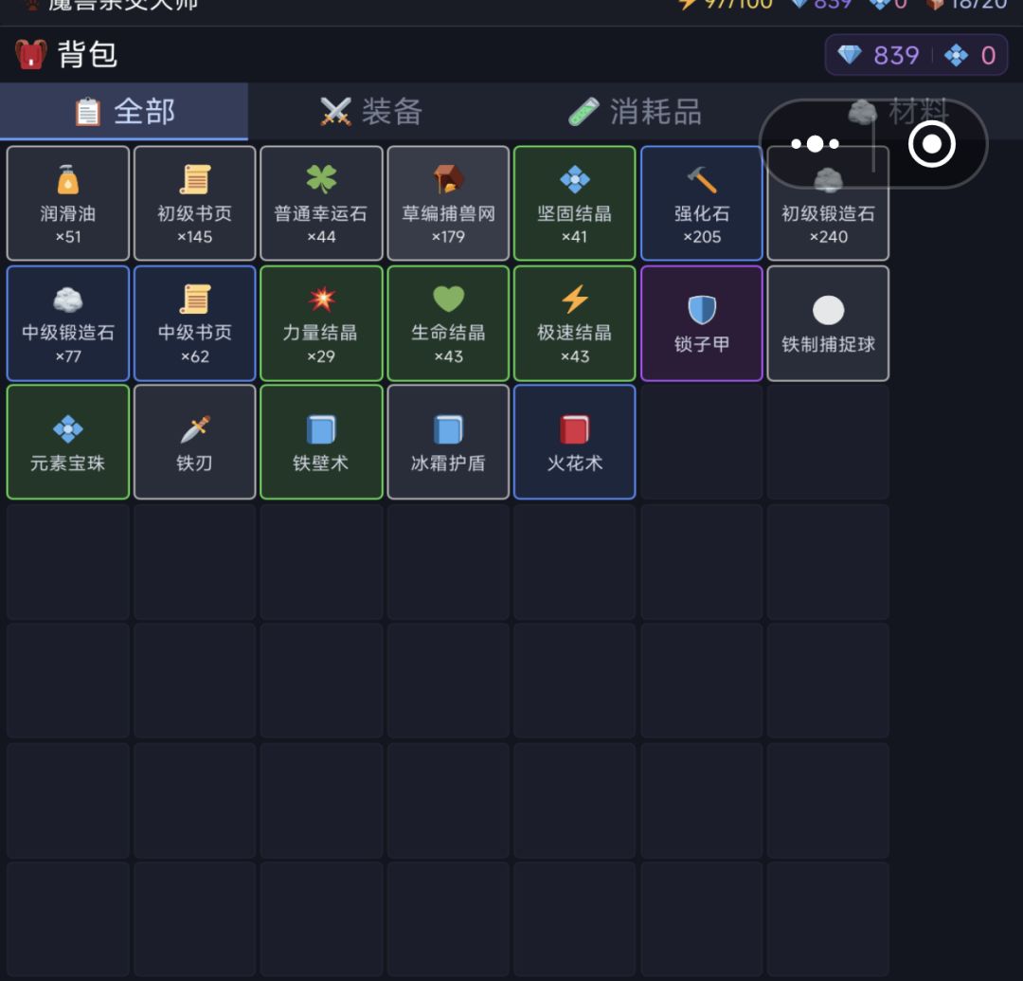Select the 润滑油 lubricant item
This screenshot has width=1023, height=981.
tap(68, 203)
